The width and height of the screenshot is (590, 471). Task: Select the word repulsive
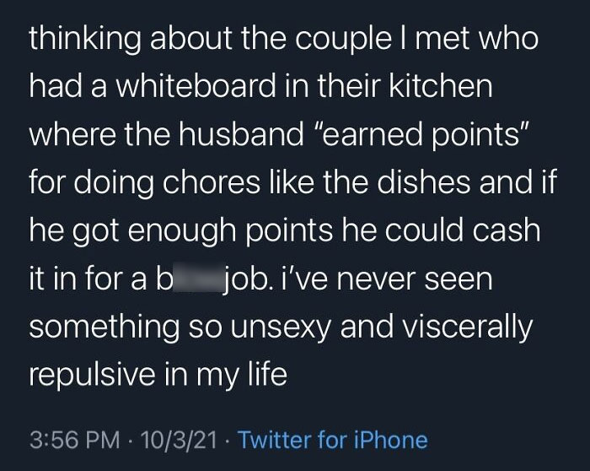92,376
